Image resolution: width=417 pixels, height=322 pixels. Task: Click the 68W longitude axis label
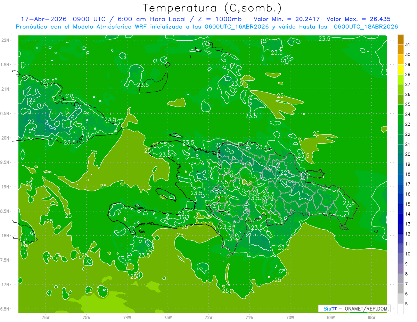(x=371, y=317)
